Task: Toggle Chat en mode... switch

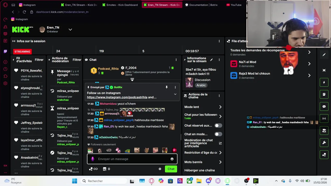Action: 218,134
